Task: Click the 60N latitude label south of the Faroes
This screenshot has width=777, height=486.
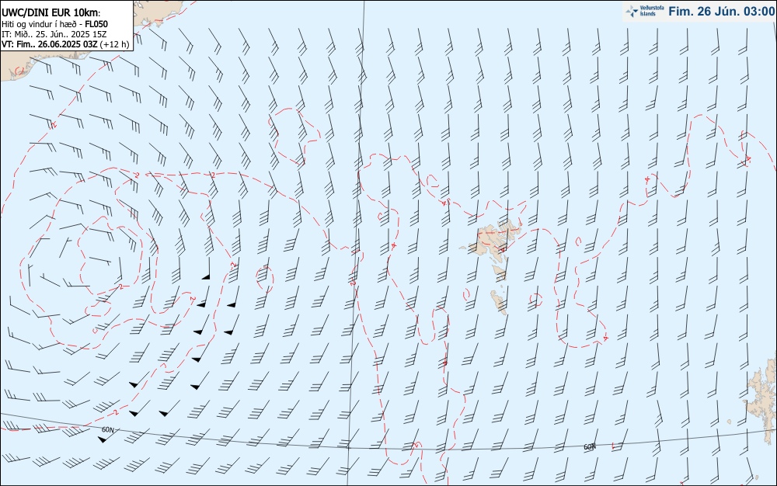Action: pos(589,447)
